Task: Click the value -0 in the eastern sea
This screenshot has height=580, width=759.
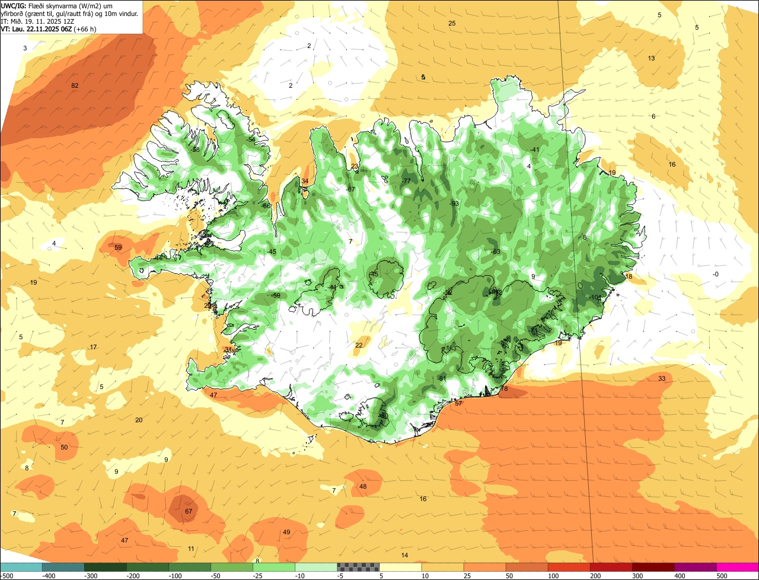Action: click(x=715, y=274)
